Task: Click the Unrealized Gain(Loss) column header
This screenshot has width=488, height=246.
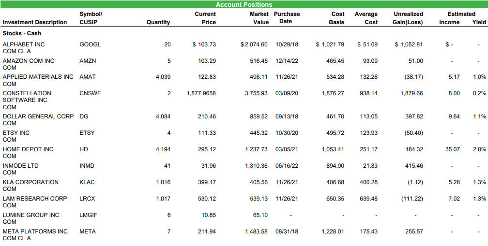Action: tap(408, 18)
